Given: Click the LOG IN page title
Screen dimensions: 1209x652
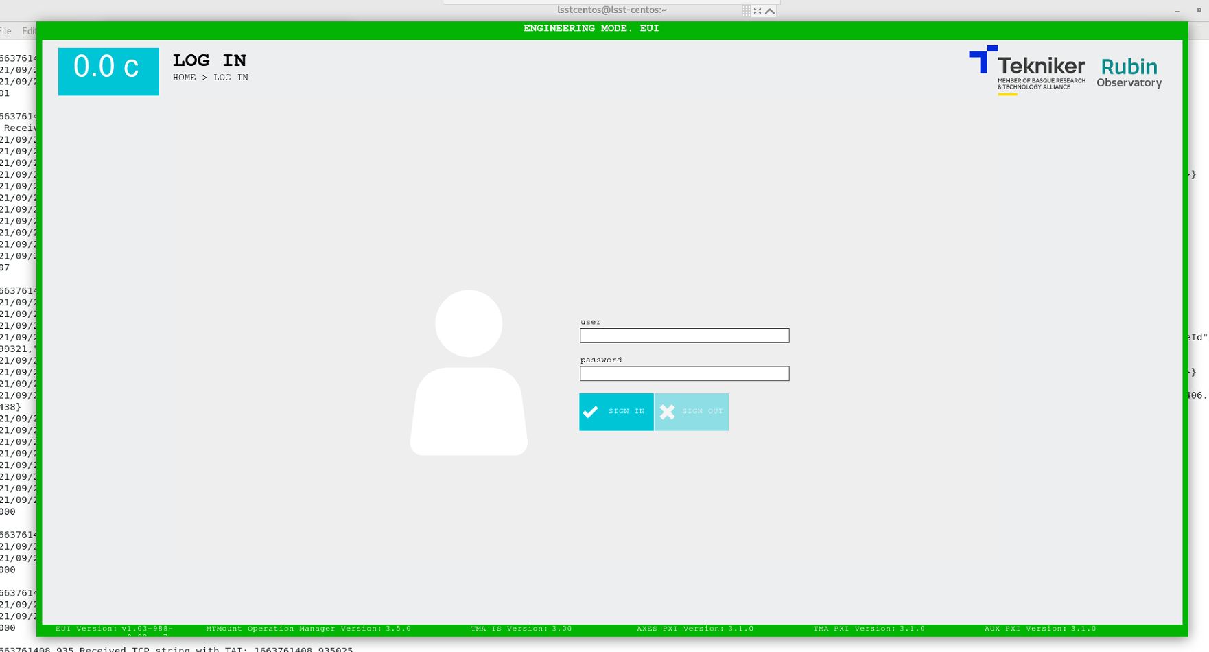Looking at the screenshot, I should pos(209,60).
